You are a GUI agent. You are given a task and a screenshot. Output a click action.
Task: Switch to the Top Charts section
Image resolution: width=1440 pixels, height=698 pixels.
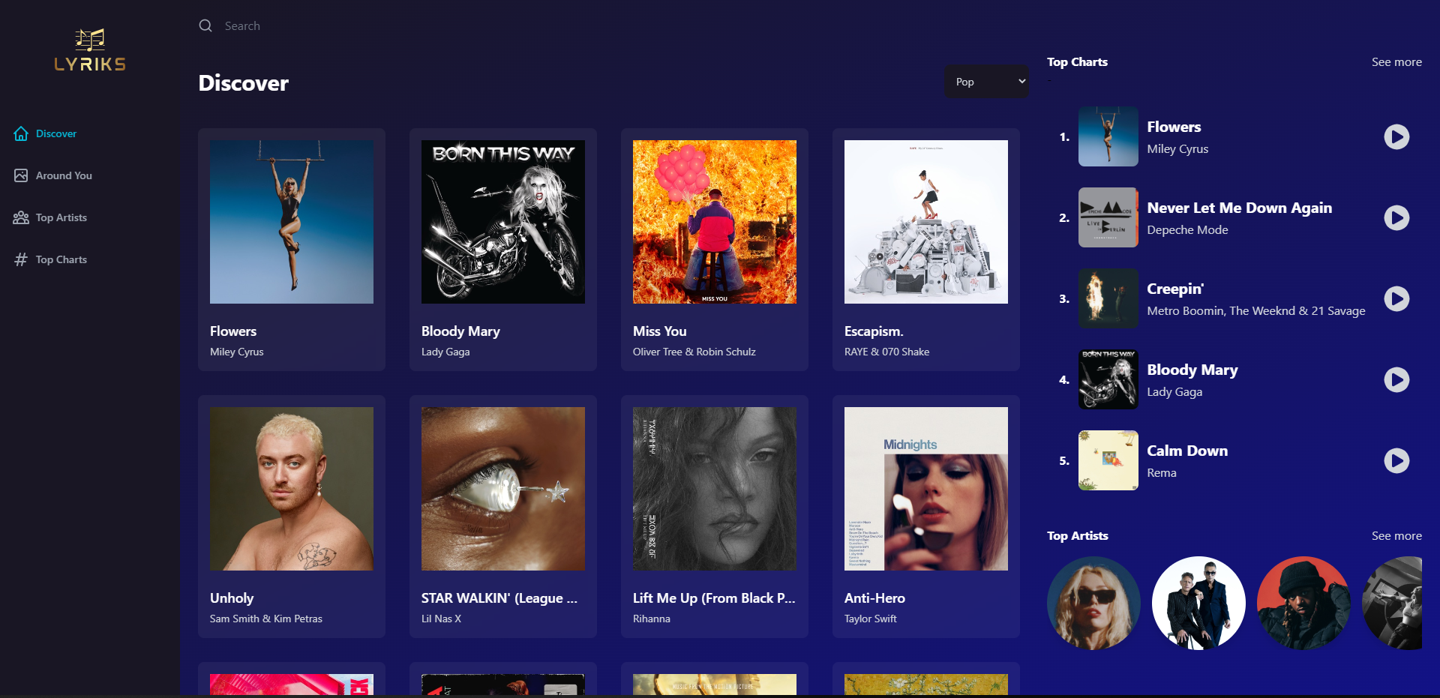(x=61, y=259)
